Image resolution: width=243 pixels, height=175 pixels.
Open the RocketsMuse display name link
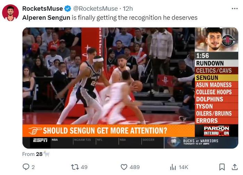pyautogui.click(x=42, y=9)
